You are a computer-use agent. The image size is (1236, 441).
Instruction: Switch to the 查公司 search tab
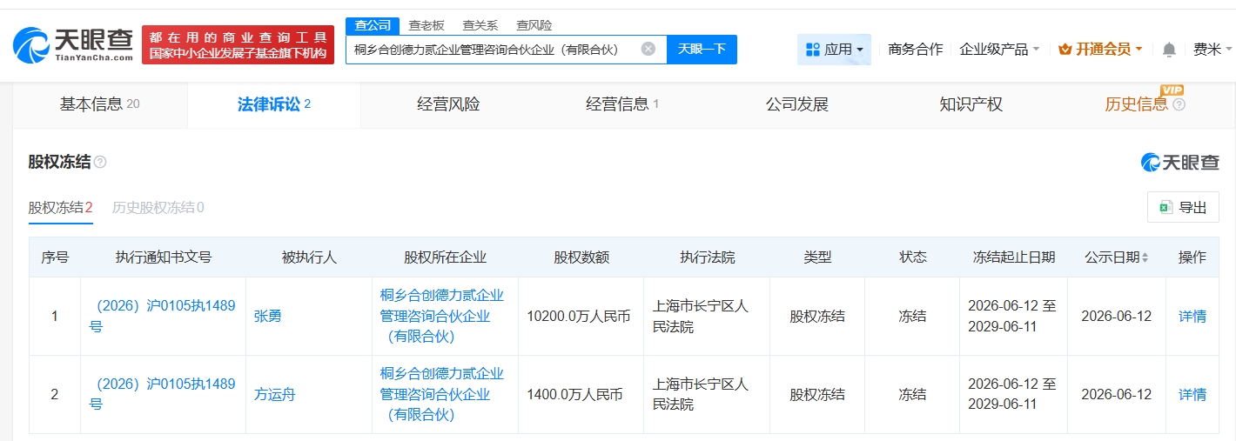(x=373, y=25)
